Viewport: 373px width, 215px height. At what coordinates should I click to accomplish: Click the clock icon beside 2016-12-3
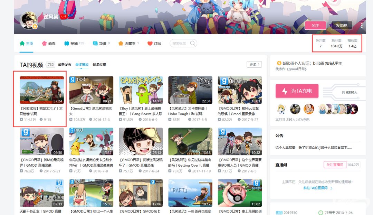[x=90, y=120]
